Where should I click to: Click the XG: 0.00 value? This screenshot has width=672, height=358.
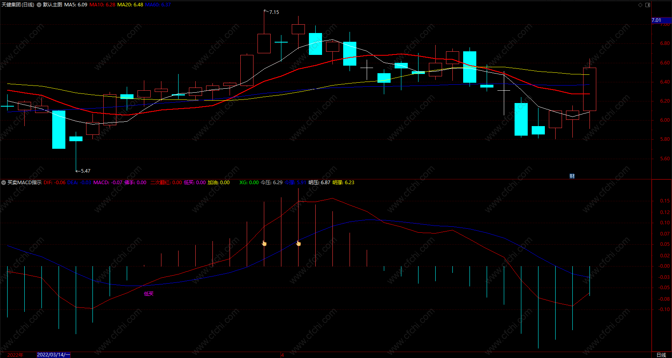pyautogui.click(x=249, y=183)
